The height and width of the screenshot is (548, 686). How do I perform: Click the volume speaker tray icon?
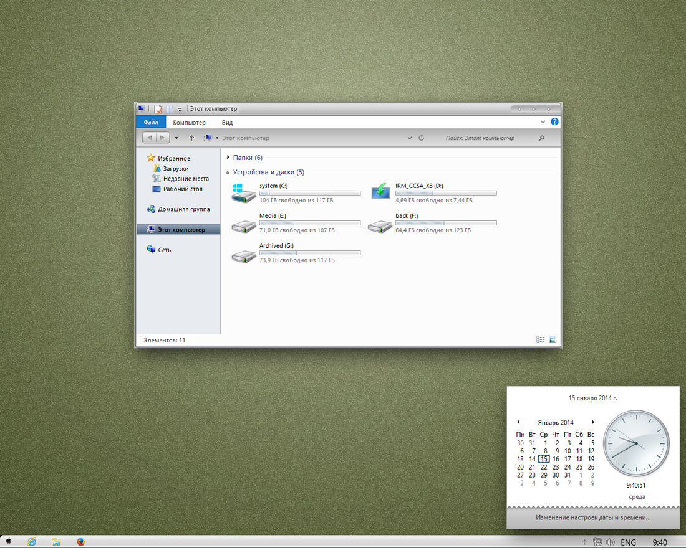(611, 542)
